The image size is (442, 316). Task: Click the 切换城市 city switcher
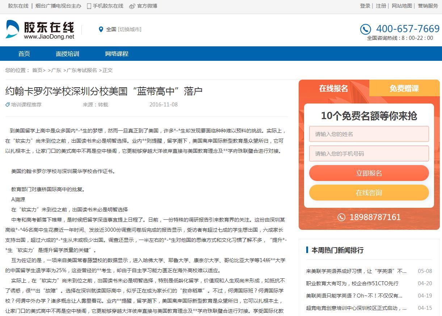[x=130, y=29]
